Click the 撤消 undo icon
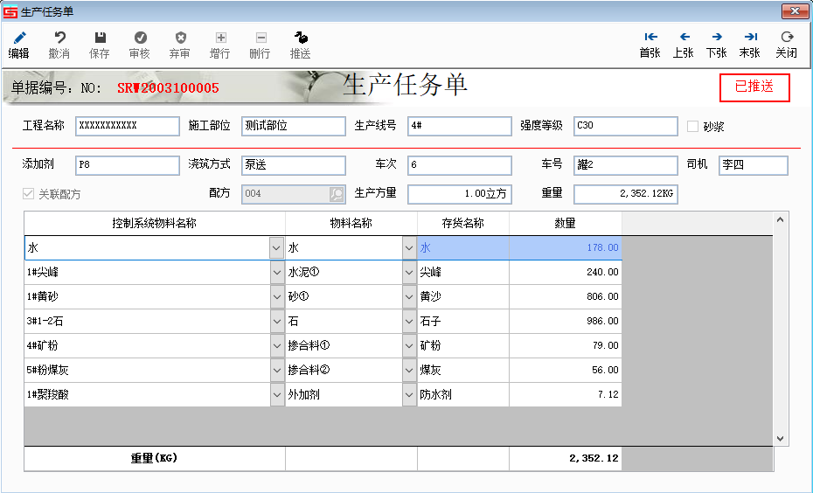Viewport: 813px width, 493px height. point(59,38)
